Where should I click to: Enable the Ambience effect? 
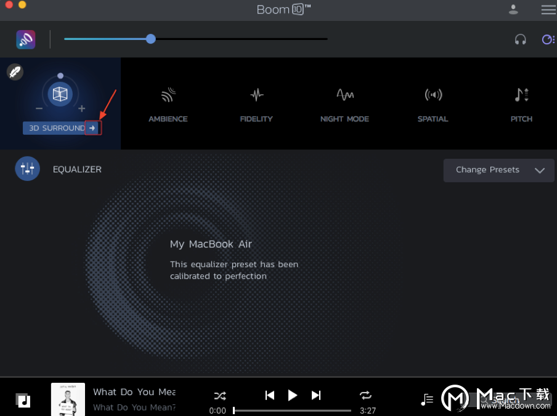[168, 105]
